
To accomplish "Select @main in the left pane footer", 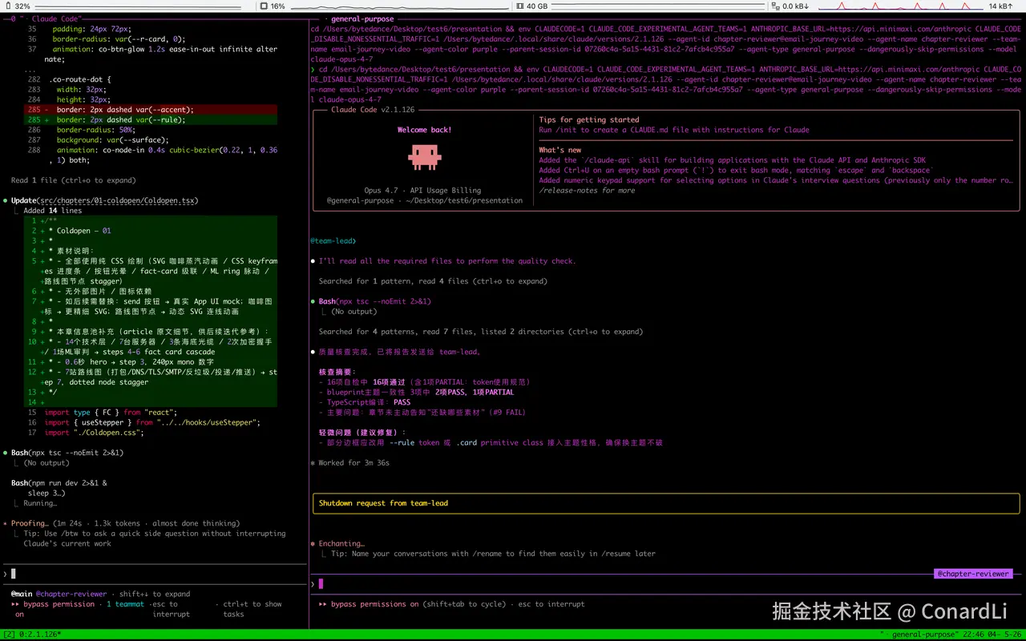I will tap(22, 594).
